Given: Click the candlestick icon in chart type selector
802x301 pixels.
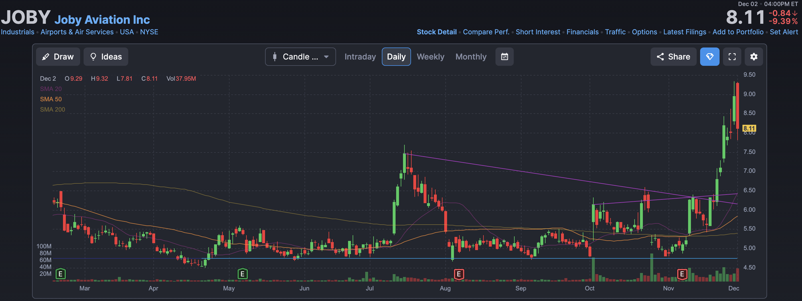Looking at the screenshot, I should pos(275,57).
